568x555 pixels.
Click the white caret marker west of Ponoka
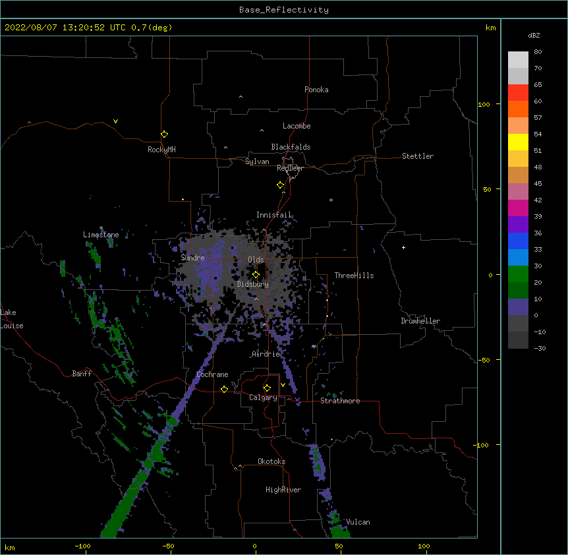tap(241, 97)
